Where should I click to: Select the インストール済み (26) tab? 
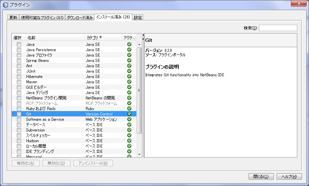(113, 17)
